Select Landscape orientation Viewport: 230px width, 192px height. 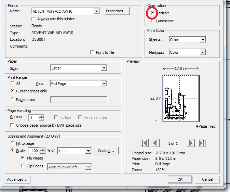152,21
